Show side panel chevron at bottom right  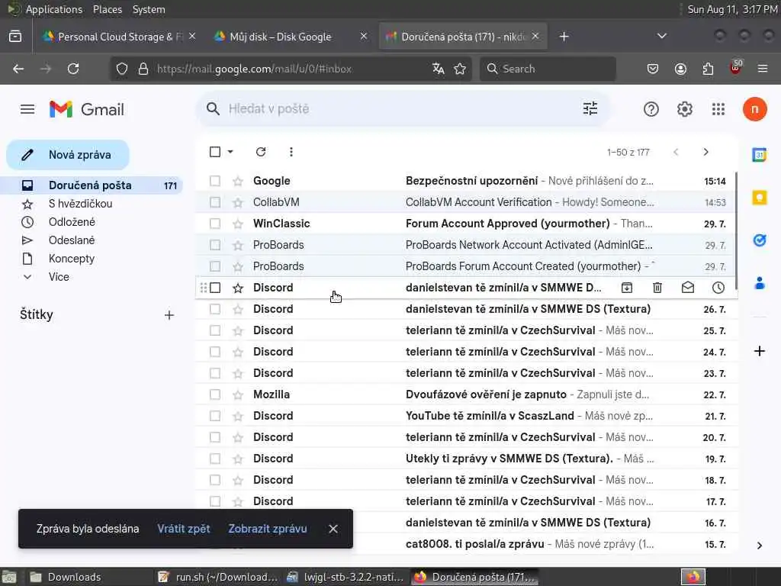[759, 545]
